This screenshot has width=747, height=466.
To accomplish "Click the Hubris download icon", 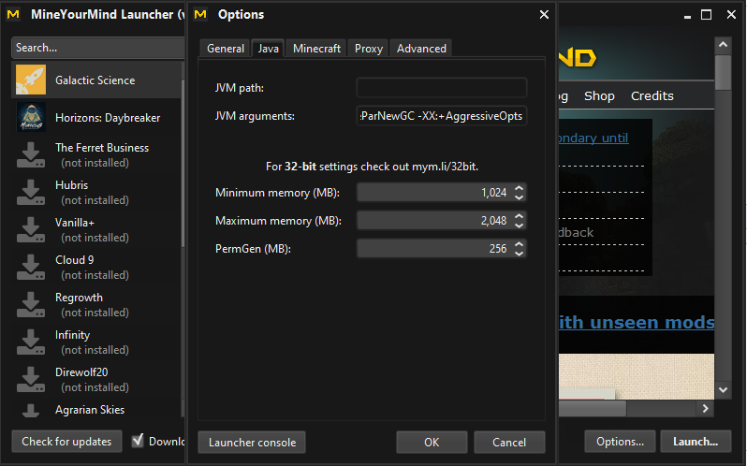I will pyautogui.click(x=31, y=193).
